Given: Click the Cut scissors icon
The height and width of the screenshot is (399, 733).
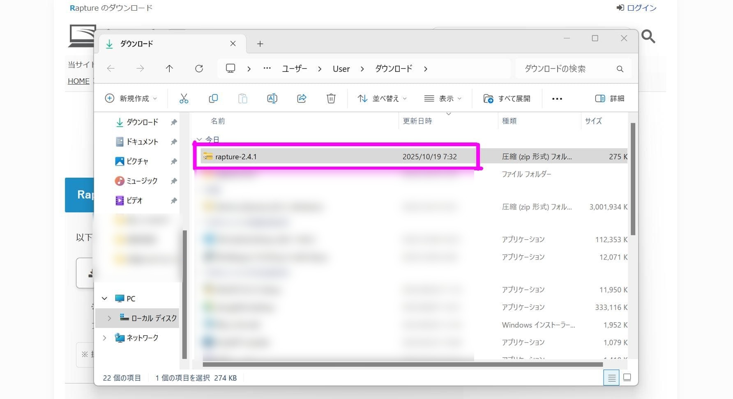Looking at the screenshot, I should 184,99.
